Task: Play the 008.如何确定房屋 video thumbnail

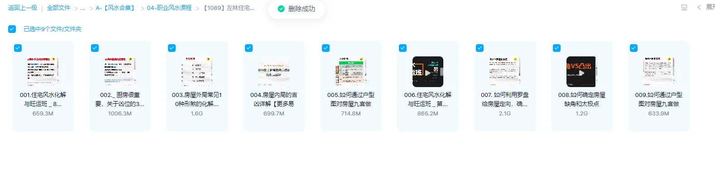Action: (582, 72)
